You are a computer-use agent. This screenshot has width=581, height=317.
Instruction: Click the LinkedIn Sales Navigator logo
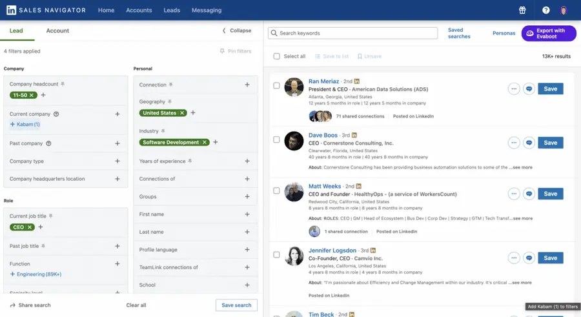pos(46,10)
